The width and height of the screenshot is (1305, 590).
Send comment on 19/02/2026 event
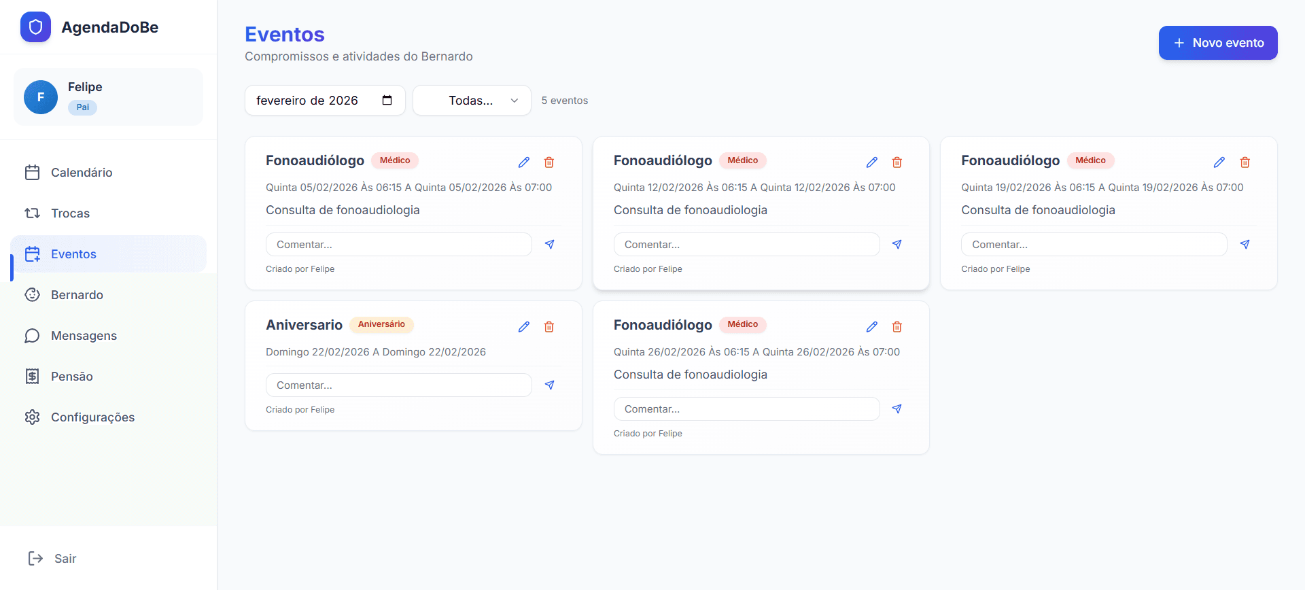click(1245, 245)
